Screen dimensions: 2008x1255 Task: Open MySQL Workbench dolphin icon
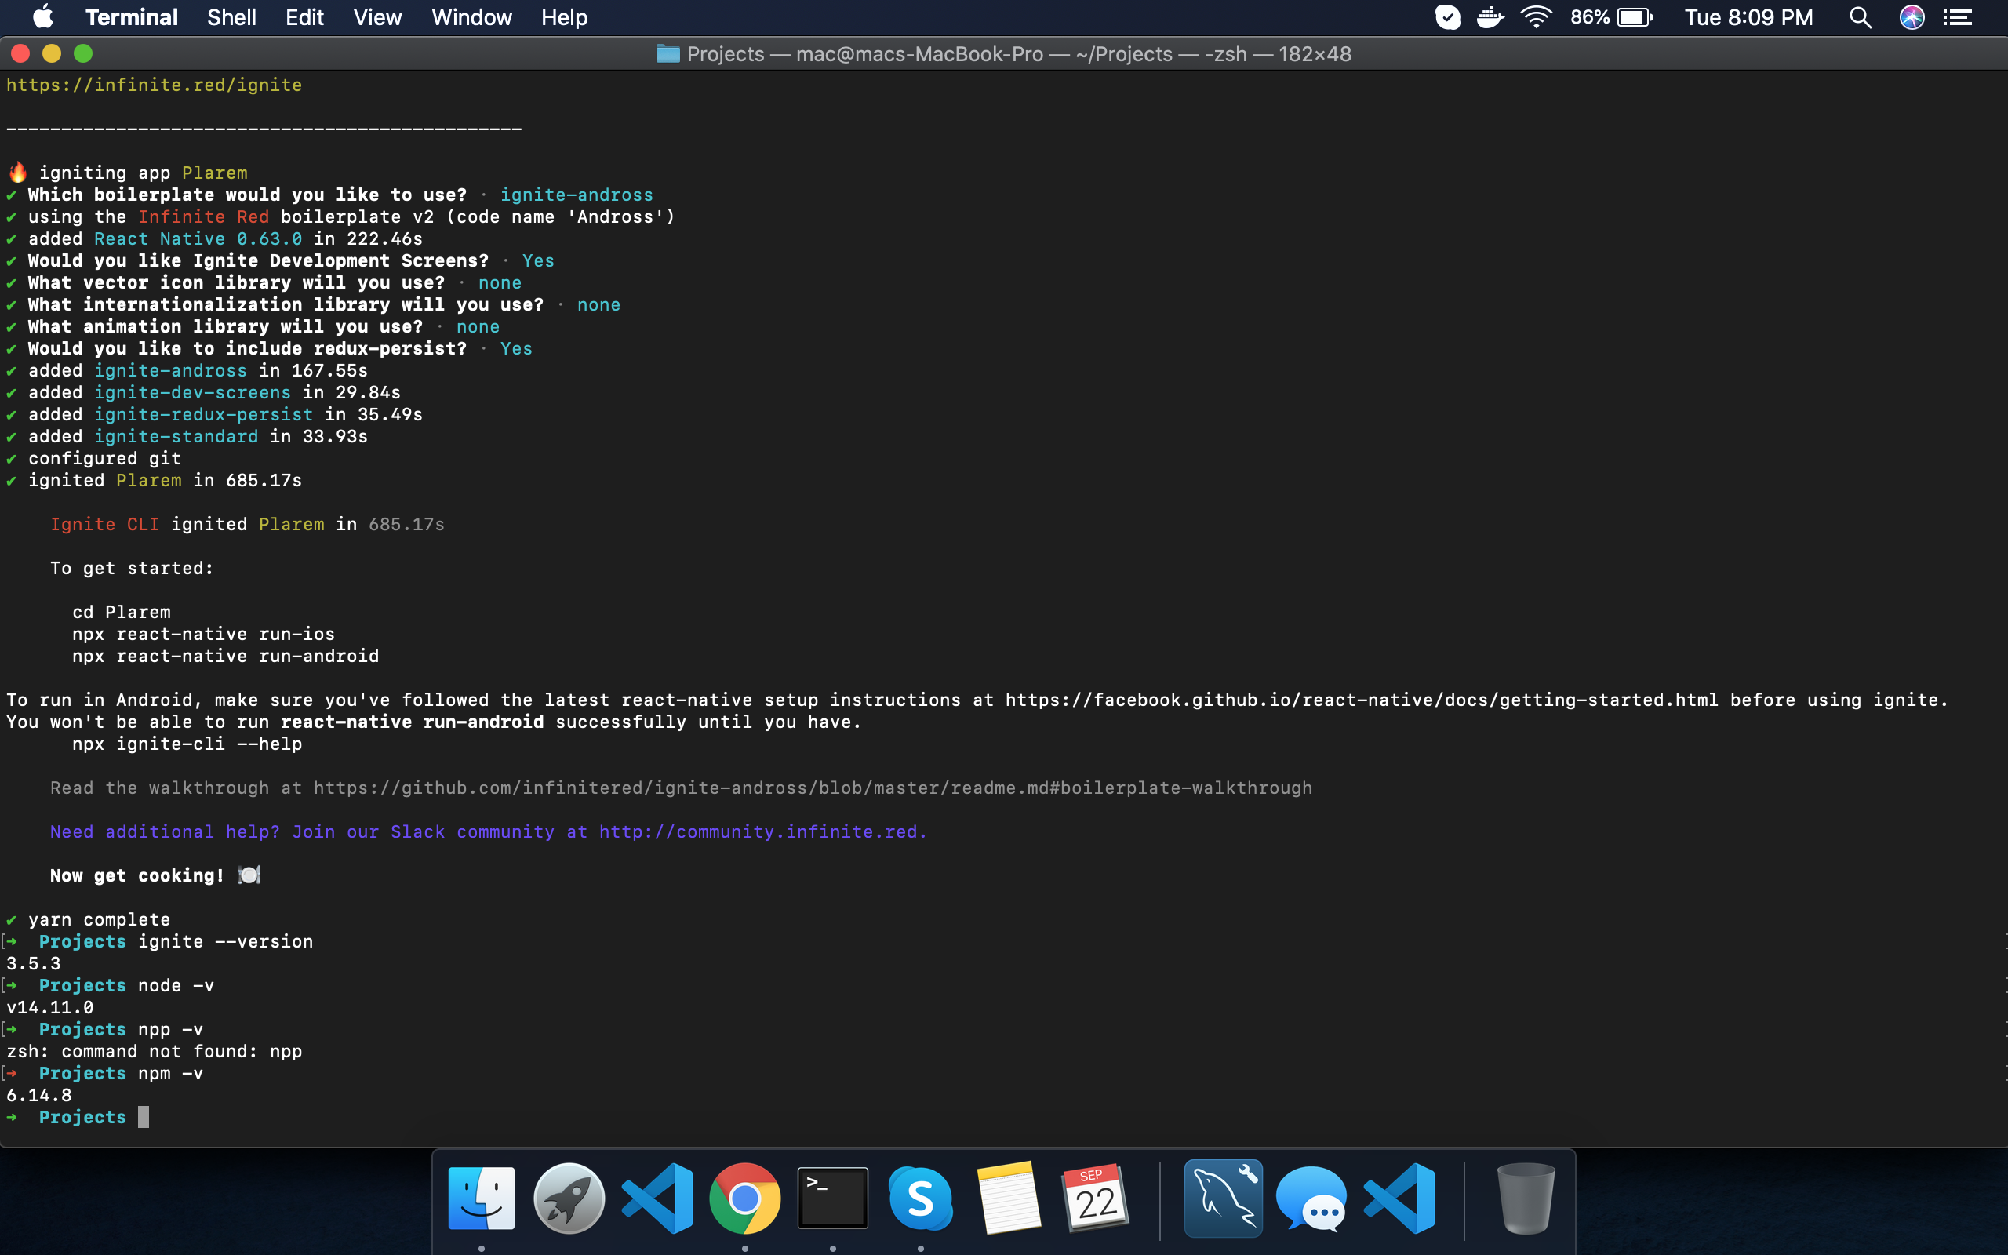click(x=1223, y=1198)
